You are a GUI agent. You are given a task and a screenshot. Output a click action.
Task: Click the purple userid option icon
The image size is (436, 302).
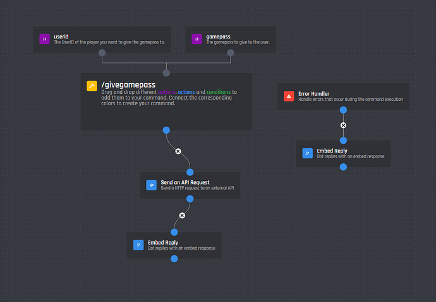point(44,39)
